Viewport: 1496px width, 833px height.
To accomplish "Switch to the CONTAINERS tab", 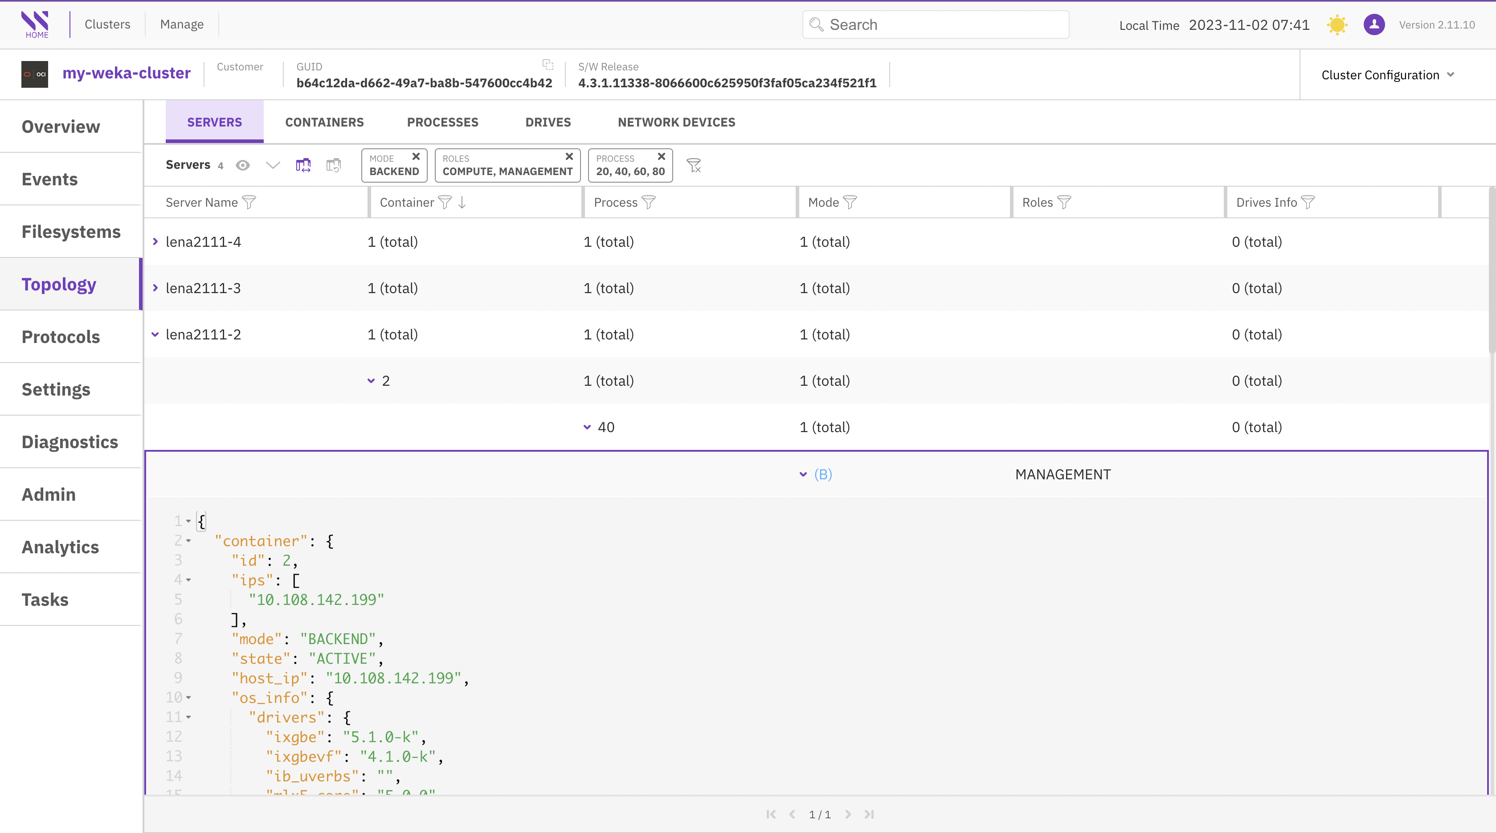I will pyautogui.click(x=324, y=122).
